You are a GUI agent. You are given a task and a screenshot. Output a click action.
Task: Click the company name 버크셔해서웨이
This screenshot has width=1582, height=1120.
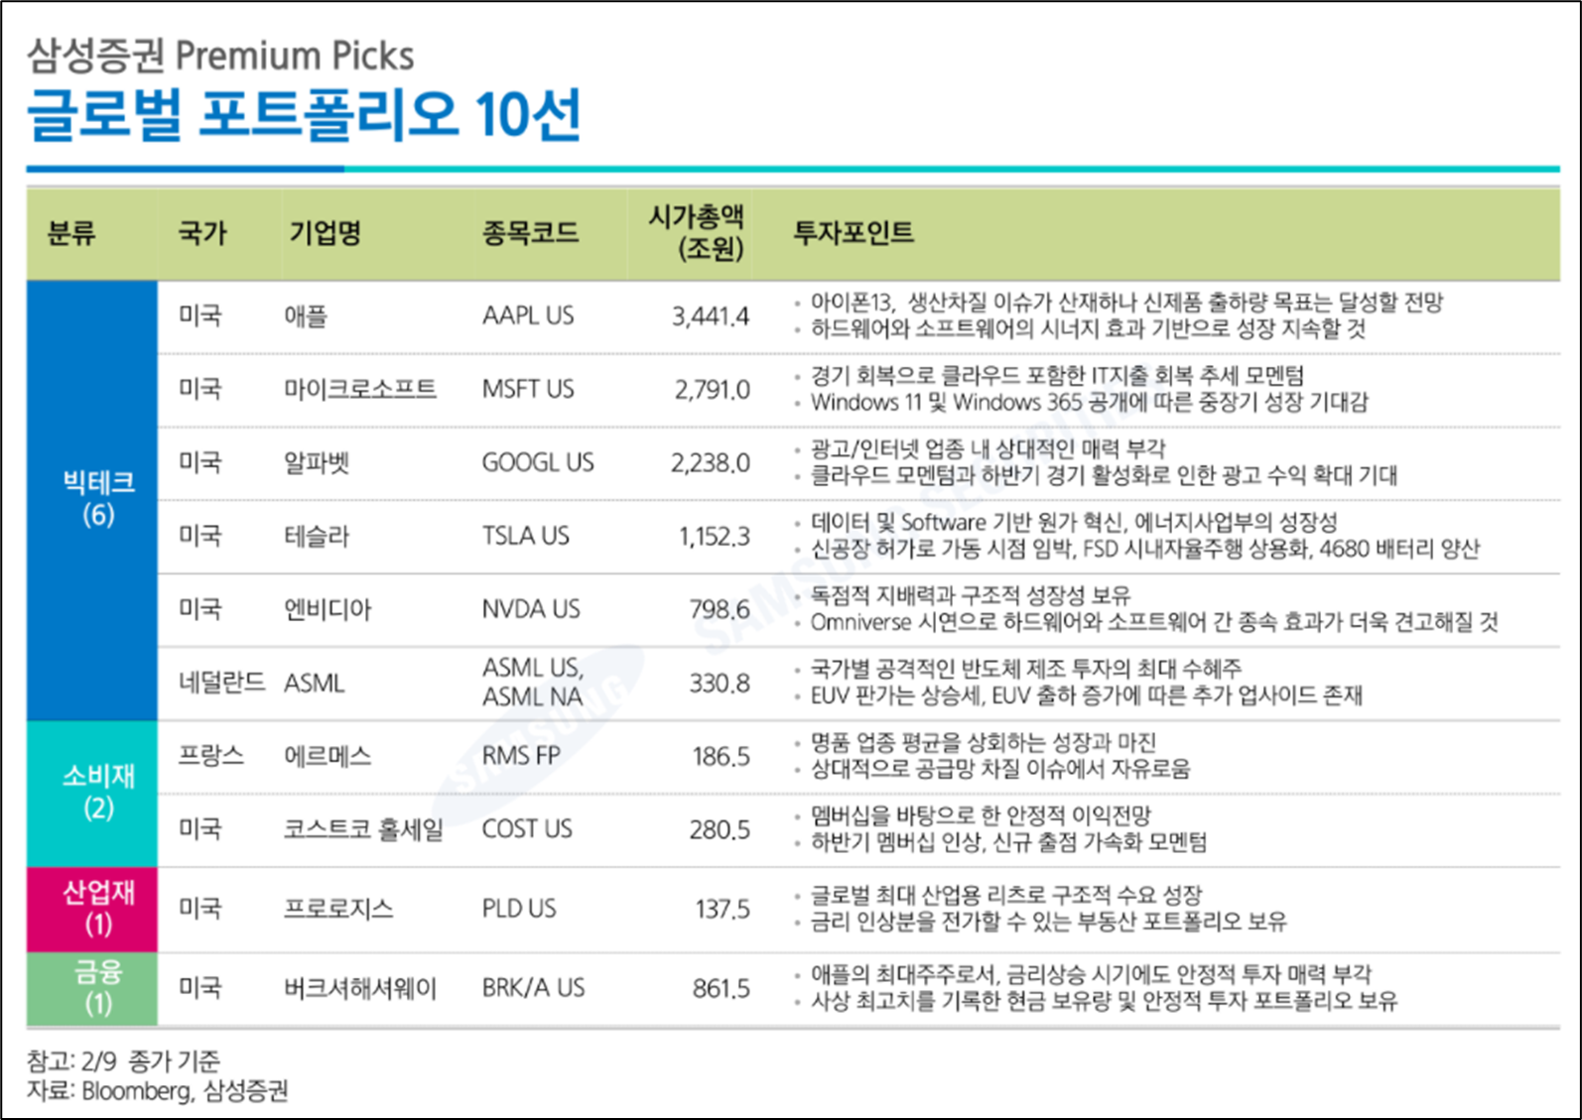tap(360, 988)
